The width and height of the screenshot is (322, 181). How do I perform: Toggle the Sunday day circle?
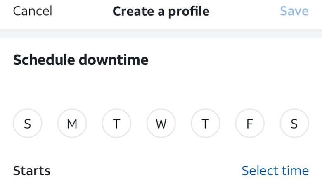pyautogui.click(x=28, y=123)
